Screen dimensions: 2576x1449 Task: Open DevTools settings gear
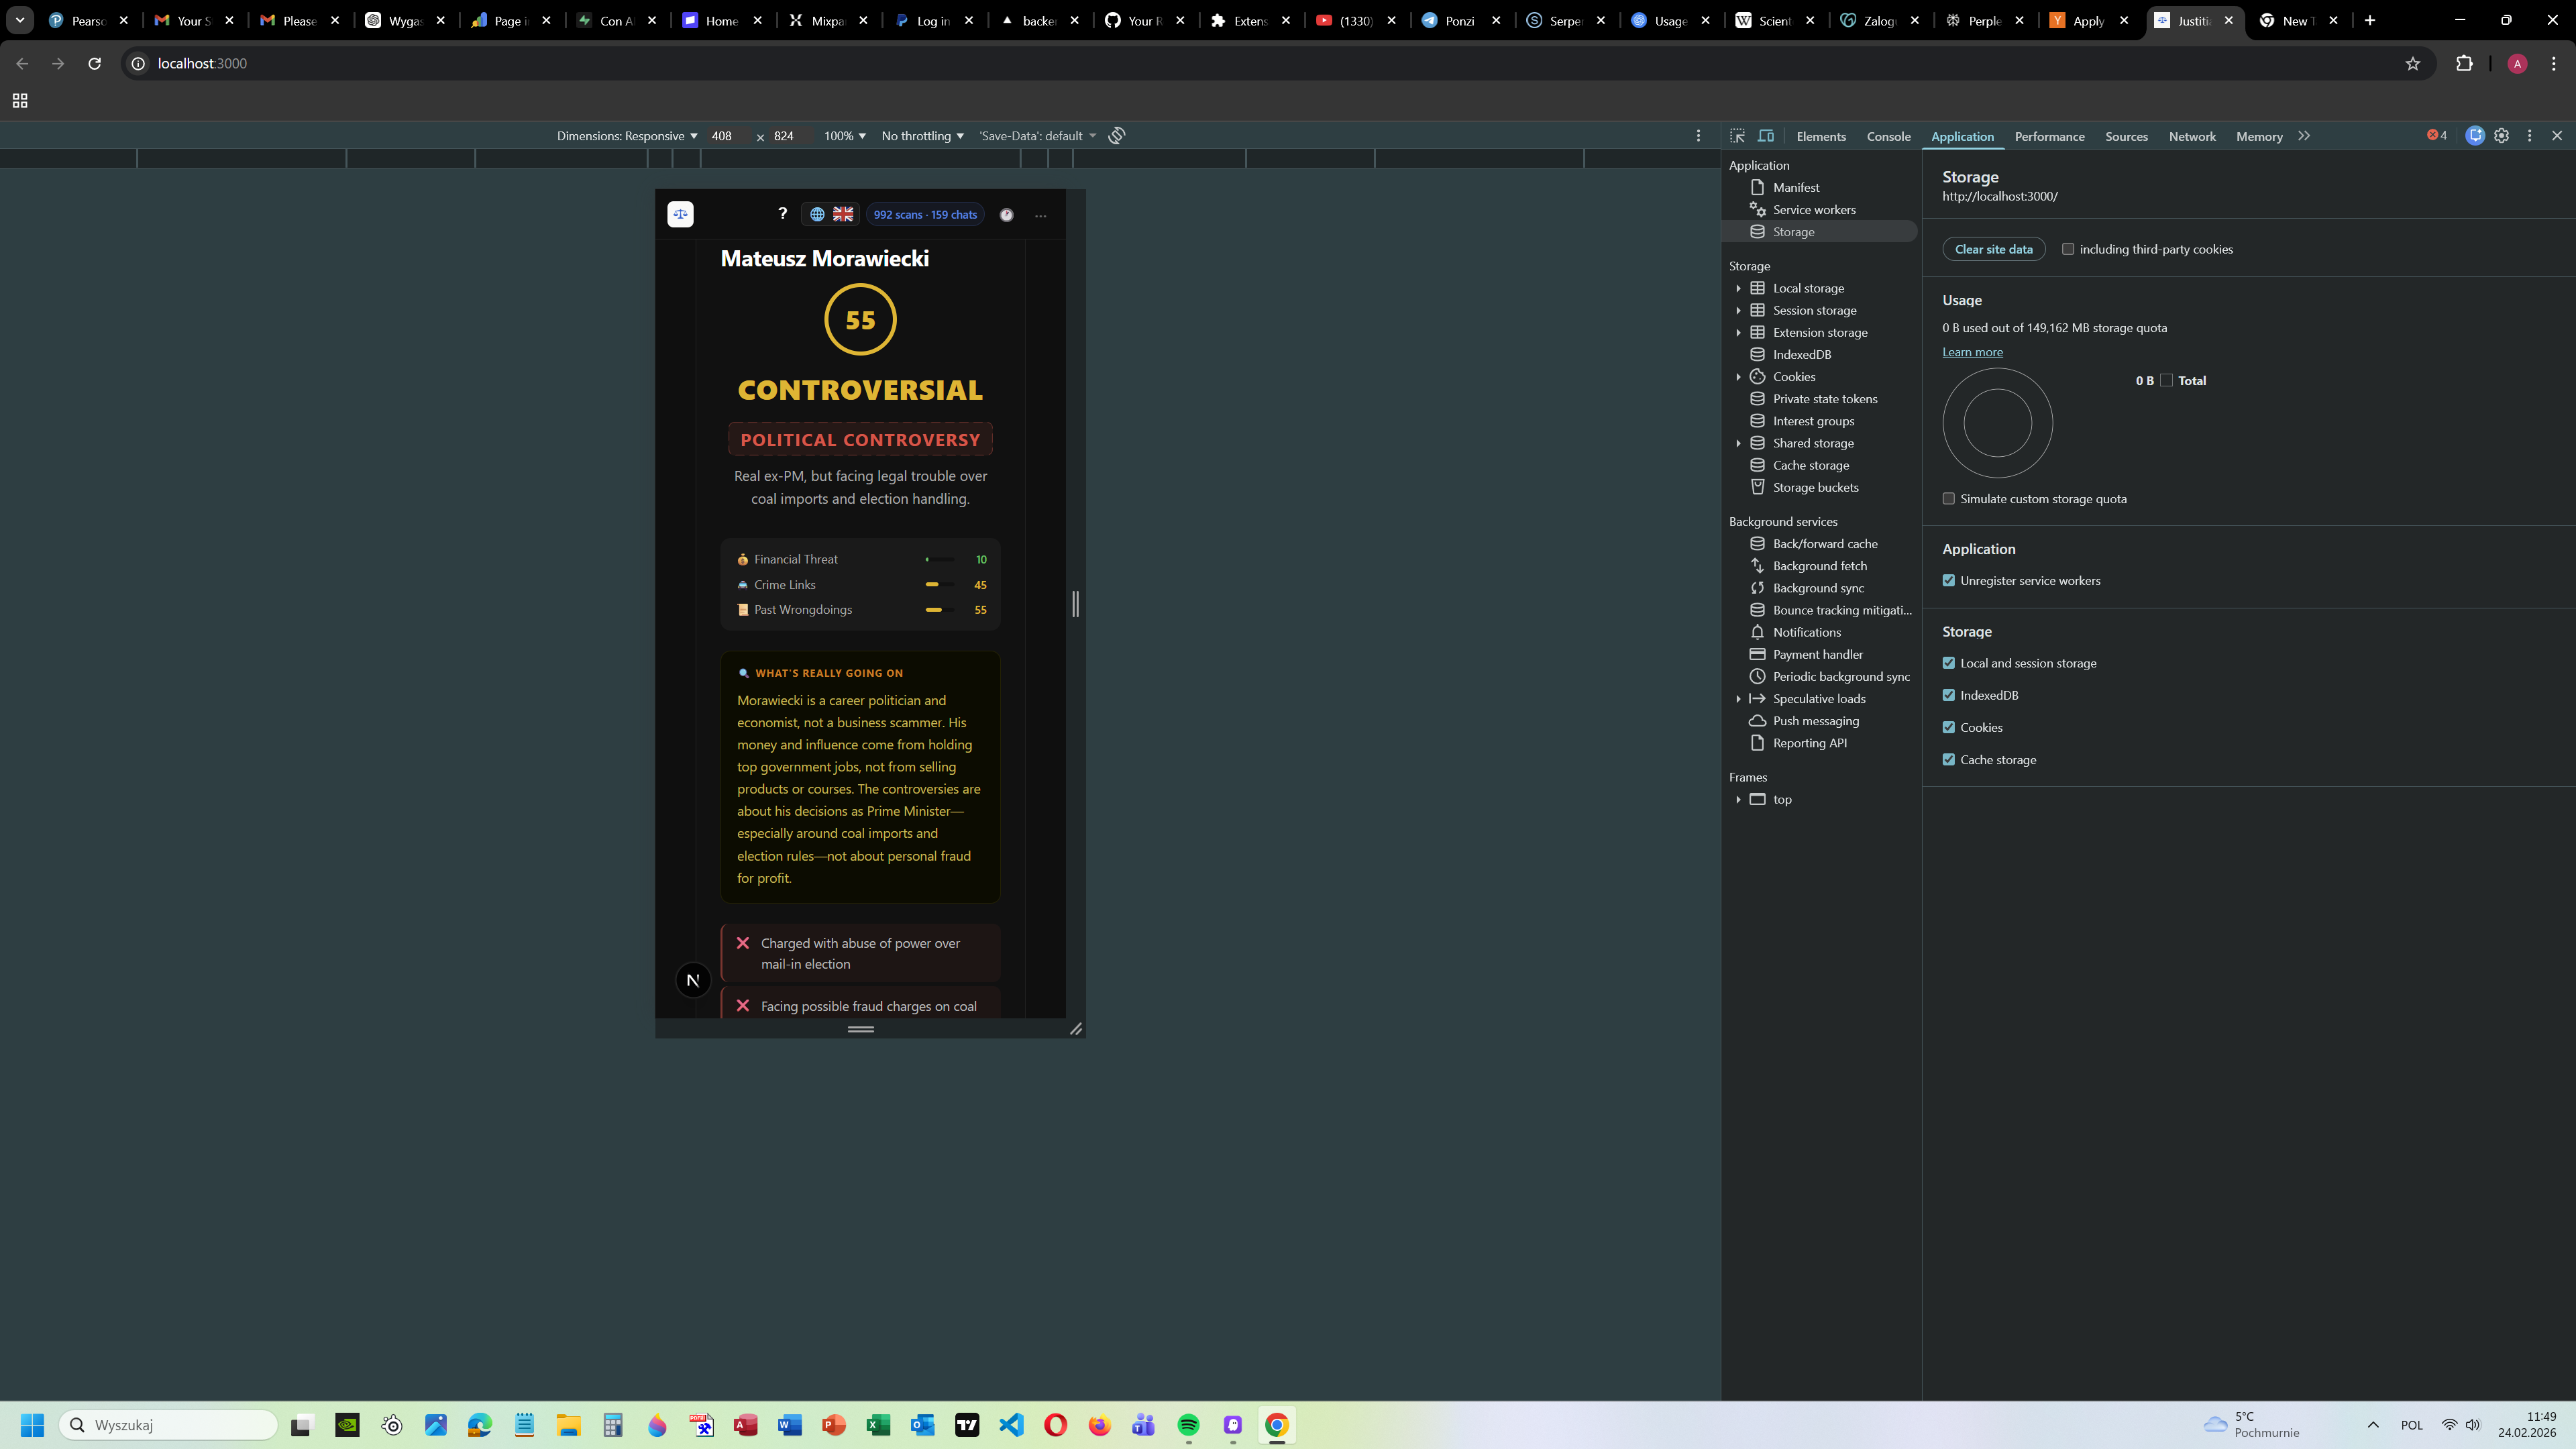click(x=2501, y=136)
